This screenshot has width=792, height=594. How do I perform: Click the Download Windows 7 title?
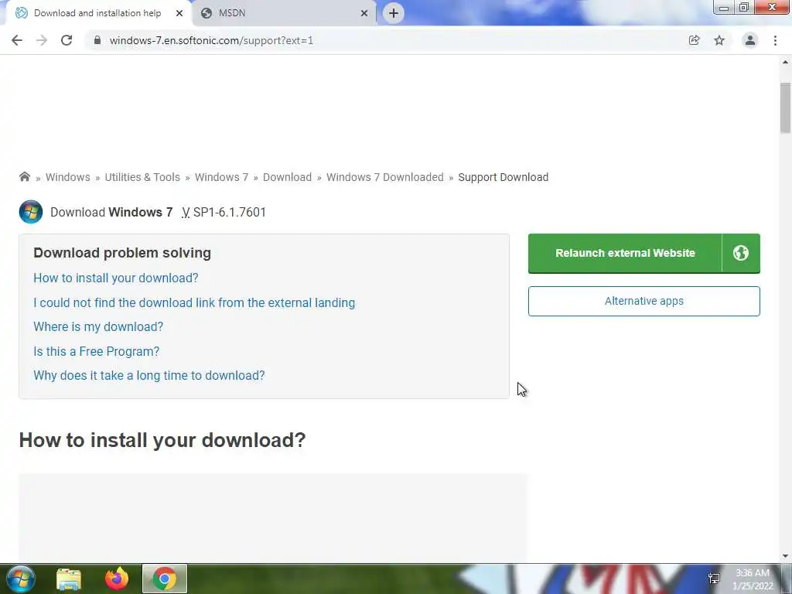(x=111, y=212)
